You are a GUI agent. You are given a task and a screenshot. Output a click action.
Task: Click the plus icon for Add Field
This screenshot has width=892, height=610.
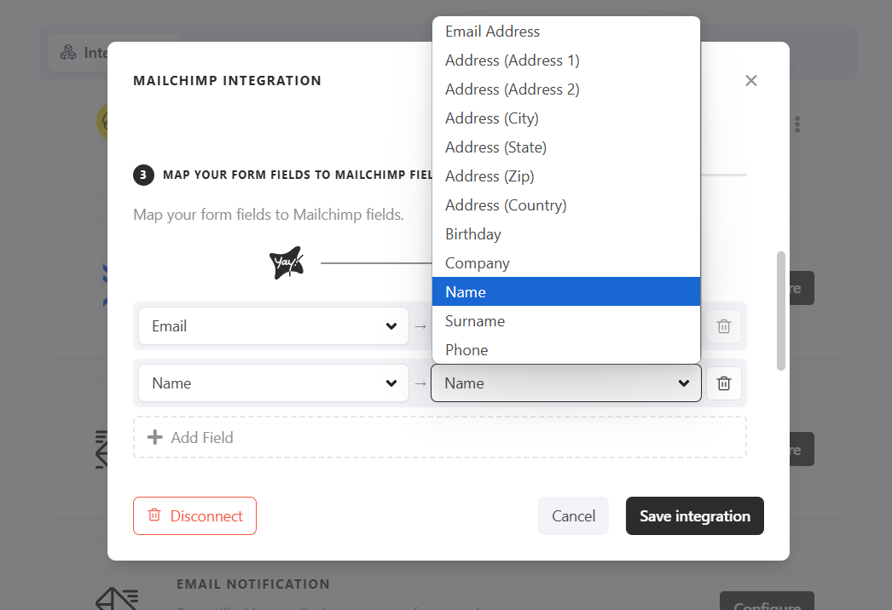pos(155,438)
